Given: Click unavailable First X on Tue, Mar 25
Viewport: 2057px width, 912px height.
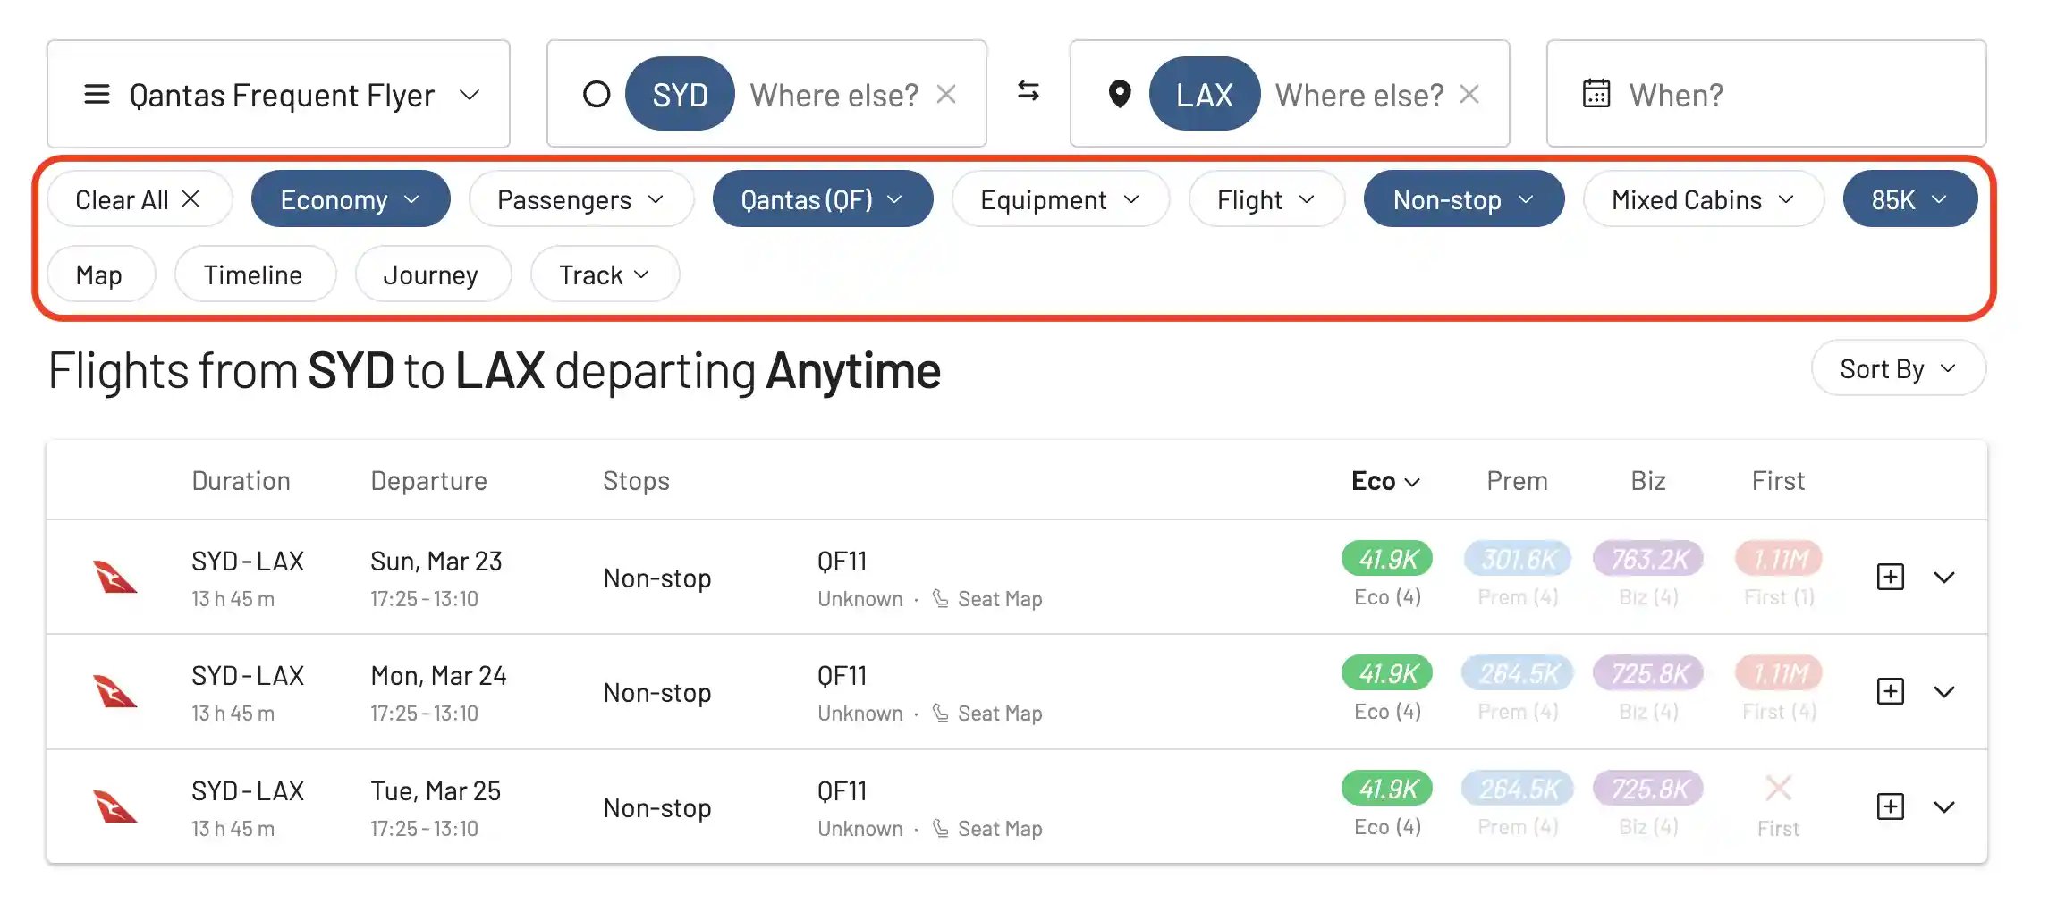Looking at the screenshot, I should tap(1779, 788).
